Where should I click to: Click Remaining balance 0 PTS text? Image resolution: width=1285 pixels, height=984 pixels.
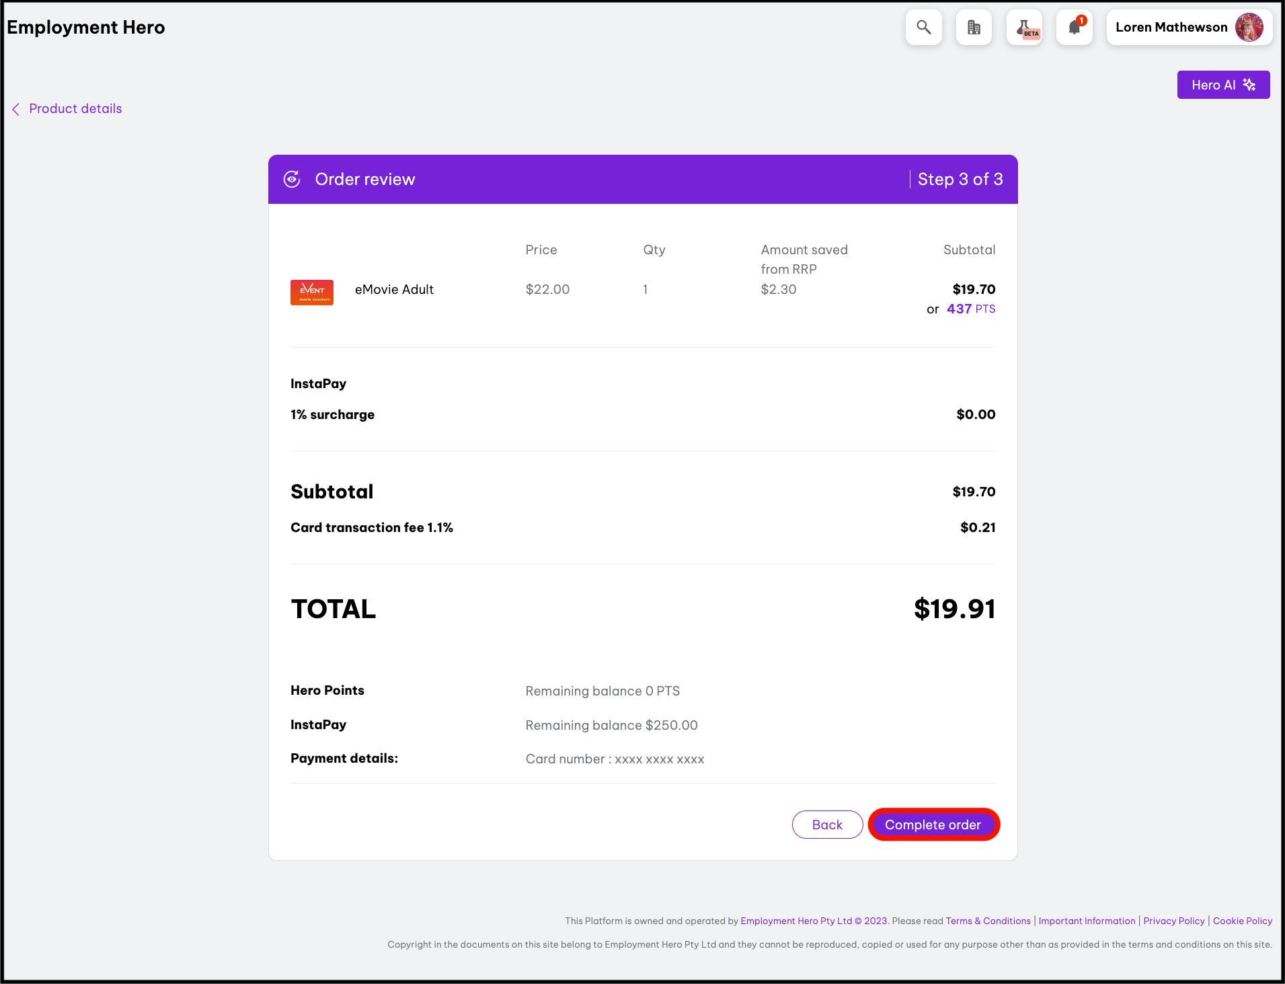click(x=602, y=691)
